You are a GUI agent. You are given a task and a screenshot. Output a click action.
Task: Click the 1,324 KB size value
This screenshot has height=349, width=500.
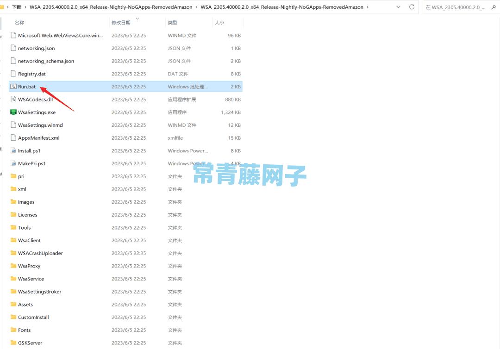231,112
